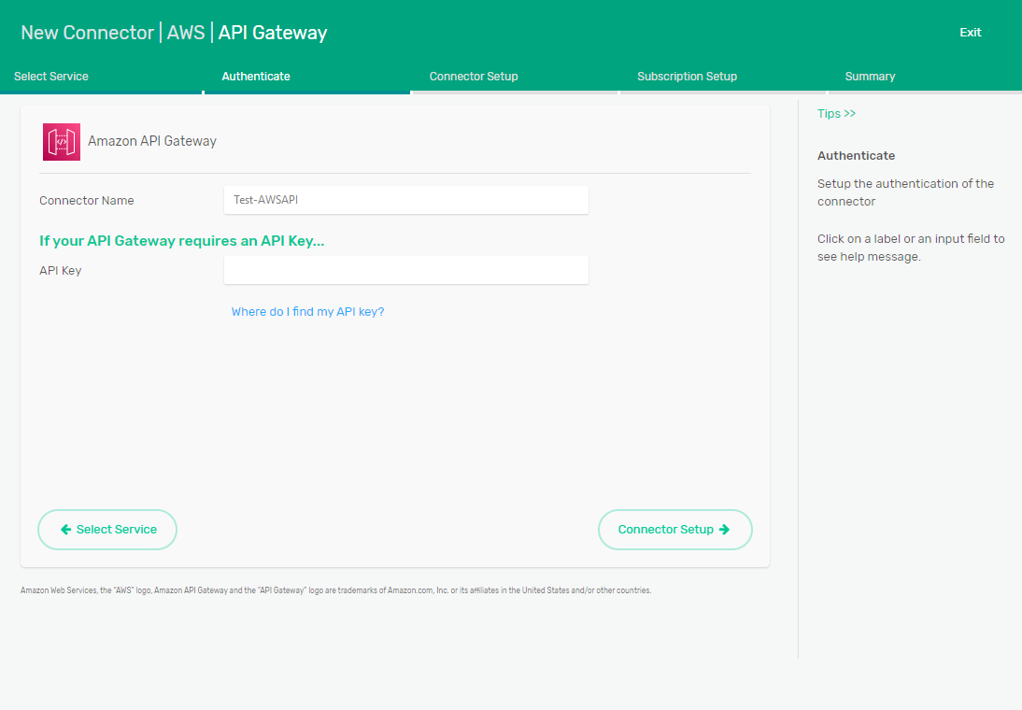Click the API Key label for help
The width and height of the screenshot is (1022, 710).
(61, 271)
